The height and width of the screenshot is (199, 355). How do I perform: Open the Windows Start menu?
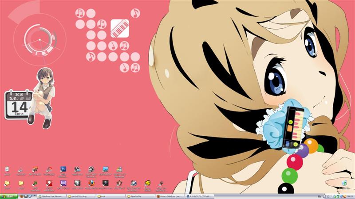(x=8, y=196)
